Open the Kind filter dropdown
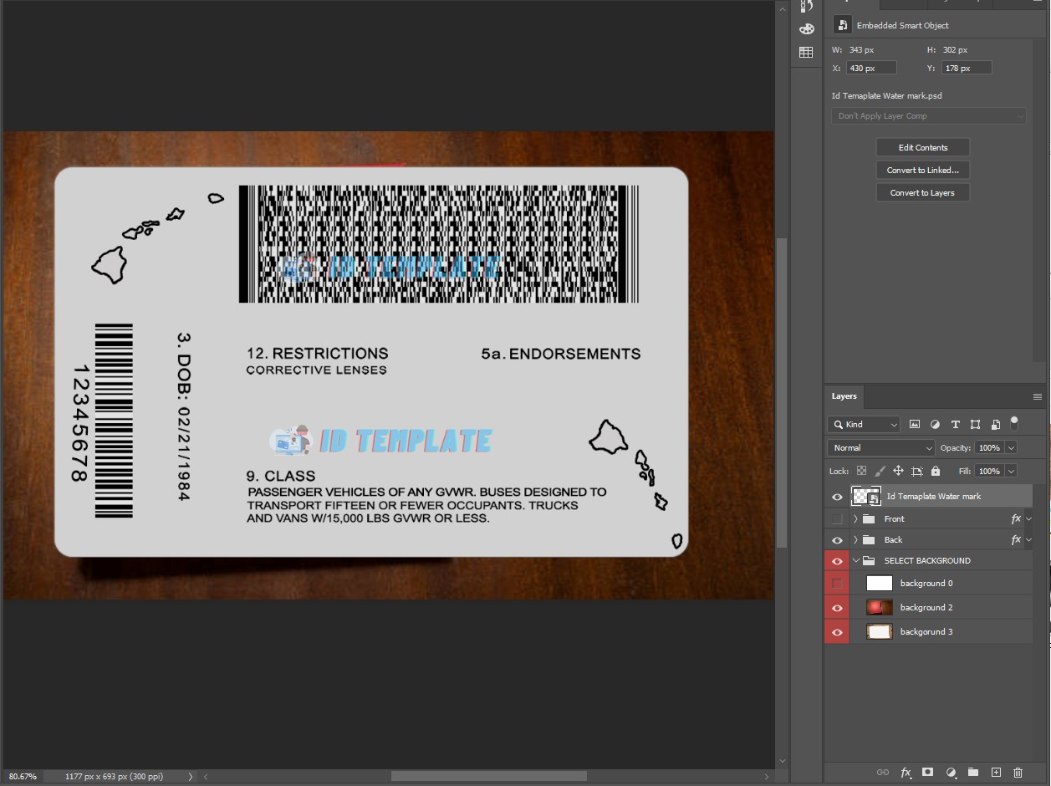1051x786 pixels. pyautogui.click(x=864, y=425)
